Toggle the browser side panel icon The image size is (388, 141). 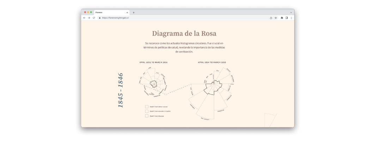(287, 18)
